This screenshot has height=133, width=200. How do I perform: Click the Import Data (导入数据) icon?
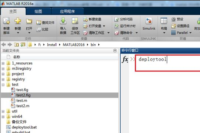click(63, 21)
